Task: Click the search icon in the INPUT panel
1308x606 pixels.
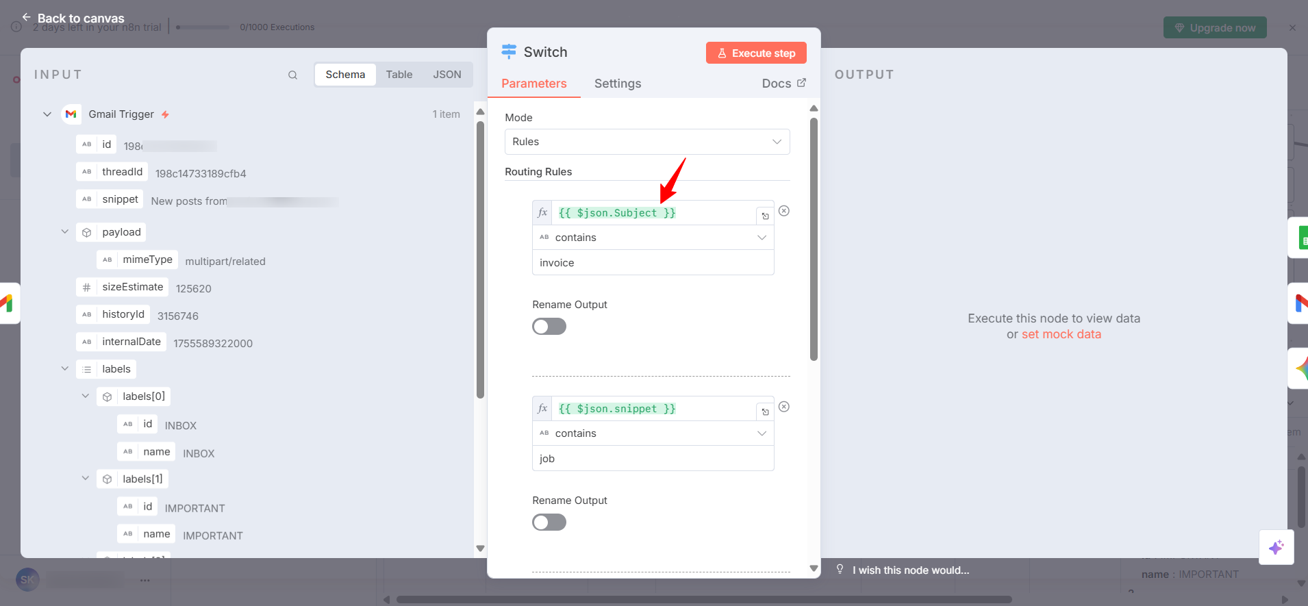Action: click(292, 75)
